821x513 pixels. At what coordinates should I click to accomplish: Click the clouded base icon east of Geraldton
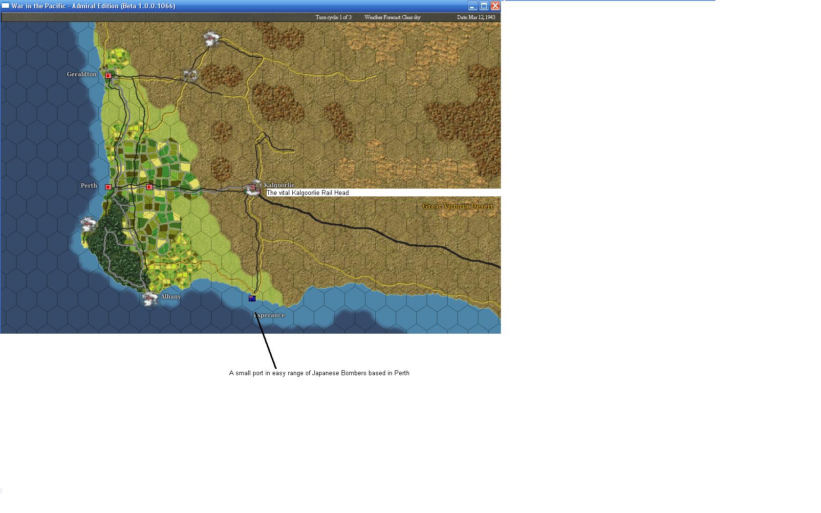(190, 75)
